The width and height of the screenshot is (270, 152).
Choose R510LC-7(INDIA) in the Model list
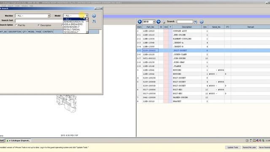coord(74,30)
